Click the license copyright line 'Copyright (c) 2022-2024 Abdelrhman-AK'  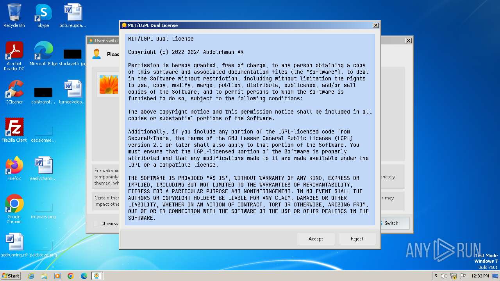pyautogui.click(x=186, y=52)
